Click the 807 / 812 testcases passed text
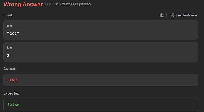204x112 pixels. tap(68, 4)
